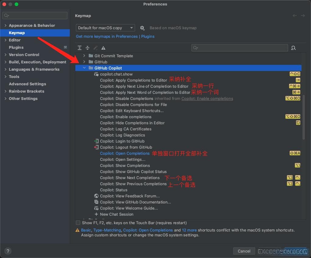
Task: Click the GitHub folder icon
Action: 91,62
